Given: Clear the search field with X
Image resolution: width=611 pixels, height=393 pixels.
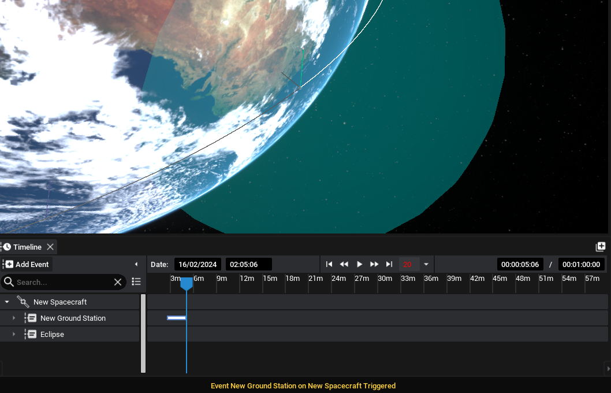Looking at the screenshot, I should point(118,282).
